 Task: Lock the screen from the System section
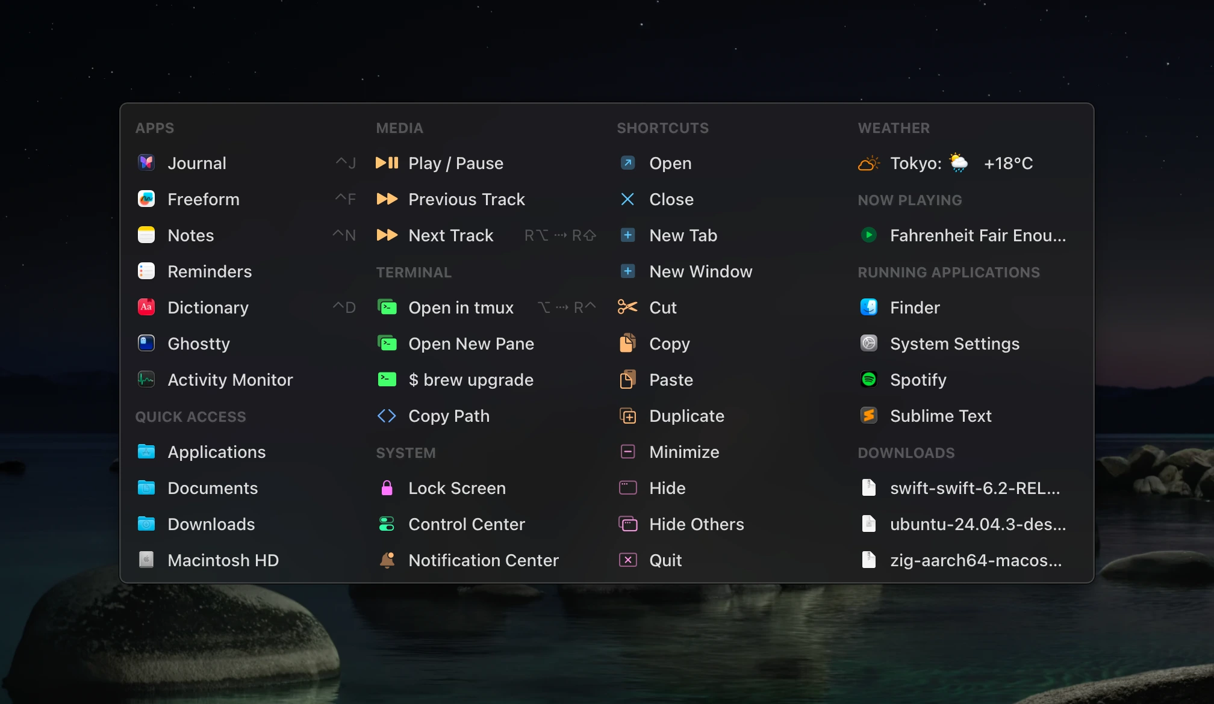457,488
